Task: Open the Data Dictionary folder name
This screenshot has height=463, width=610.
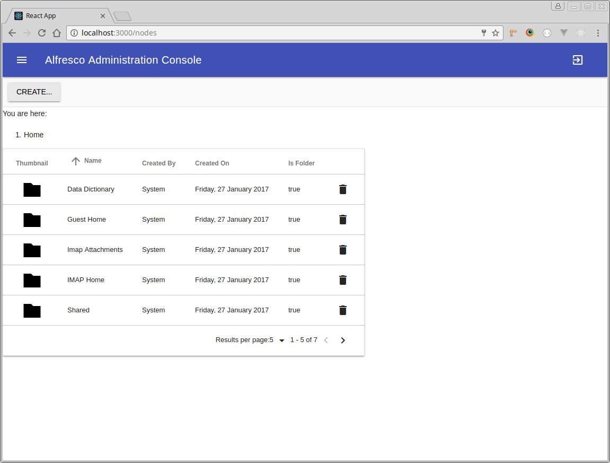Action: click(91, 189)
